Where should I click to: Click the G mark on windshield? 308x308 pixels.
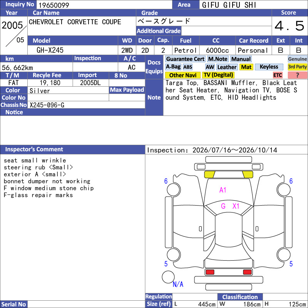point(223,206)
